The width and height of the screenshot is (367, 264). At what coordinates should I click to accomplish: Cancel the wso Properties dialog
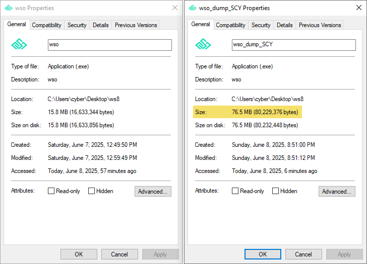coord(119,254)
